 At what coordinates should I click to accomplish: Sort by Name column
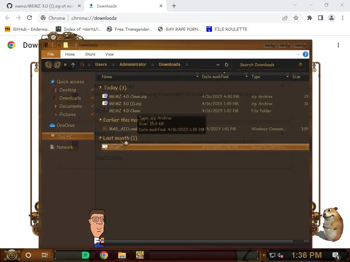click(107, 77)
